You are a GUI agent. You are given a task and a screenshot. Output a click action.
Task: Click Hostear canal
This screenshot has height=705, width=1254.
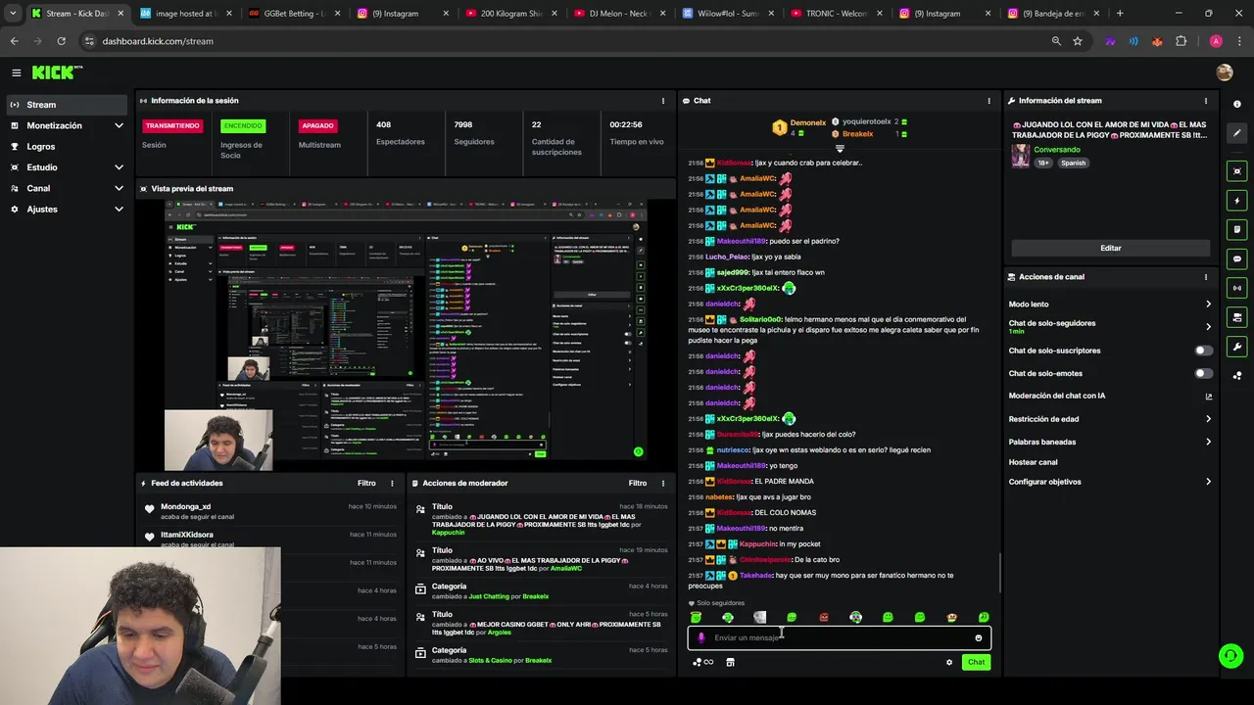click(x=1033, y=462)
